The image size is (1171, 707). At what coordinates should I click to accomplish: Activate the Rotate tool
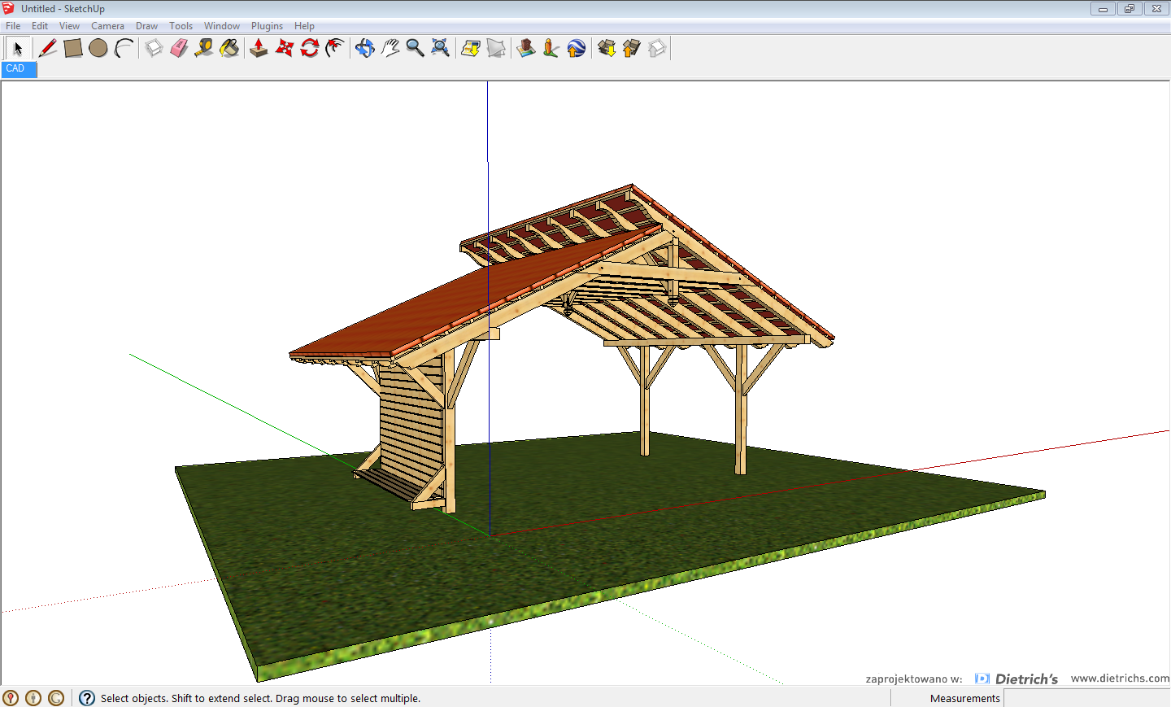click(x=309, y=48)
